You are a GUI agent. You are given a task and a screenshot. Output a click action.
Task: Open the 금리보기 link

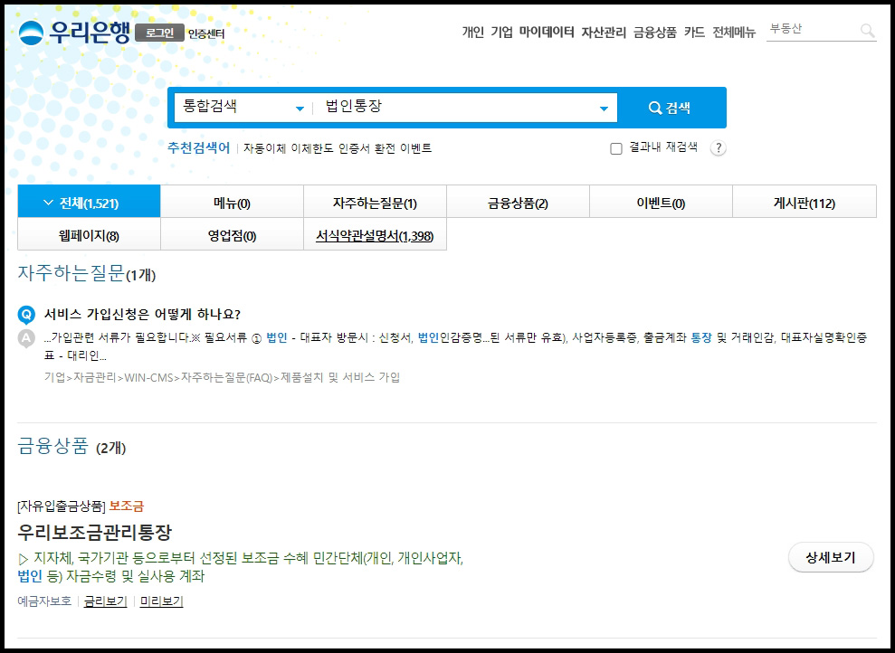(105, 601)
